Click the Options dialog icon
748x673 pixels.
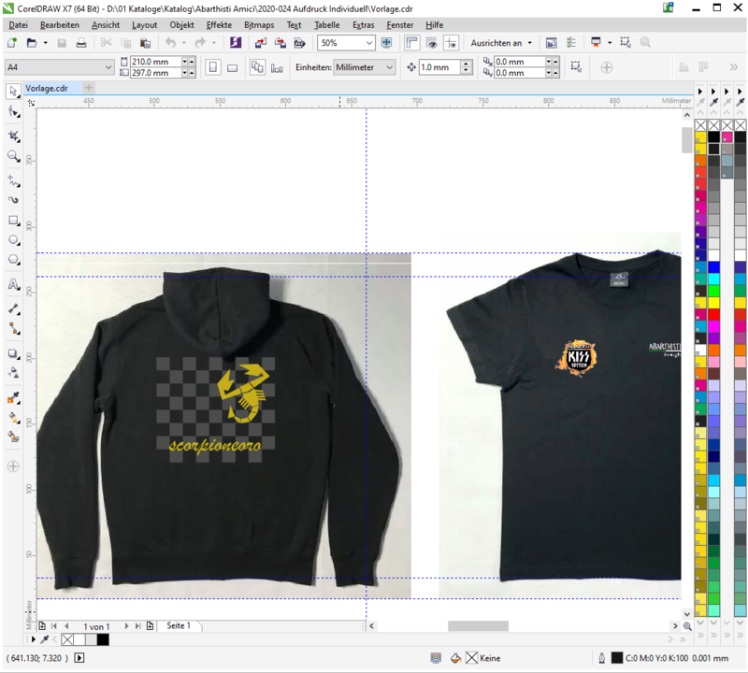571,43
